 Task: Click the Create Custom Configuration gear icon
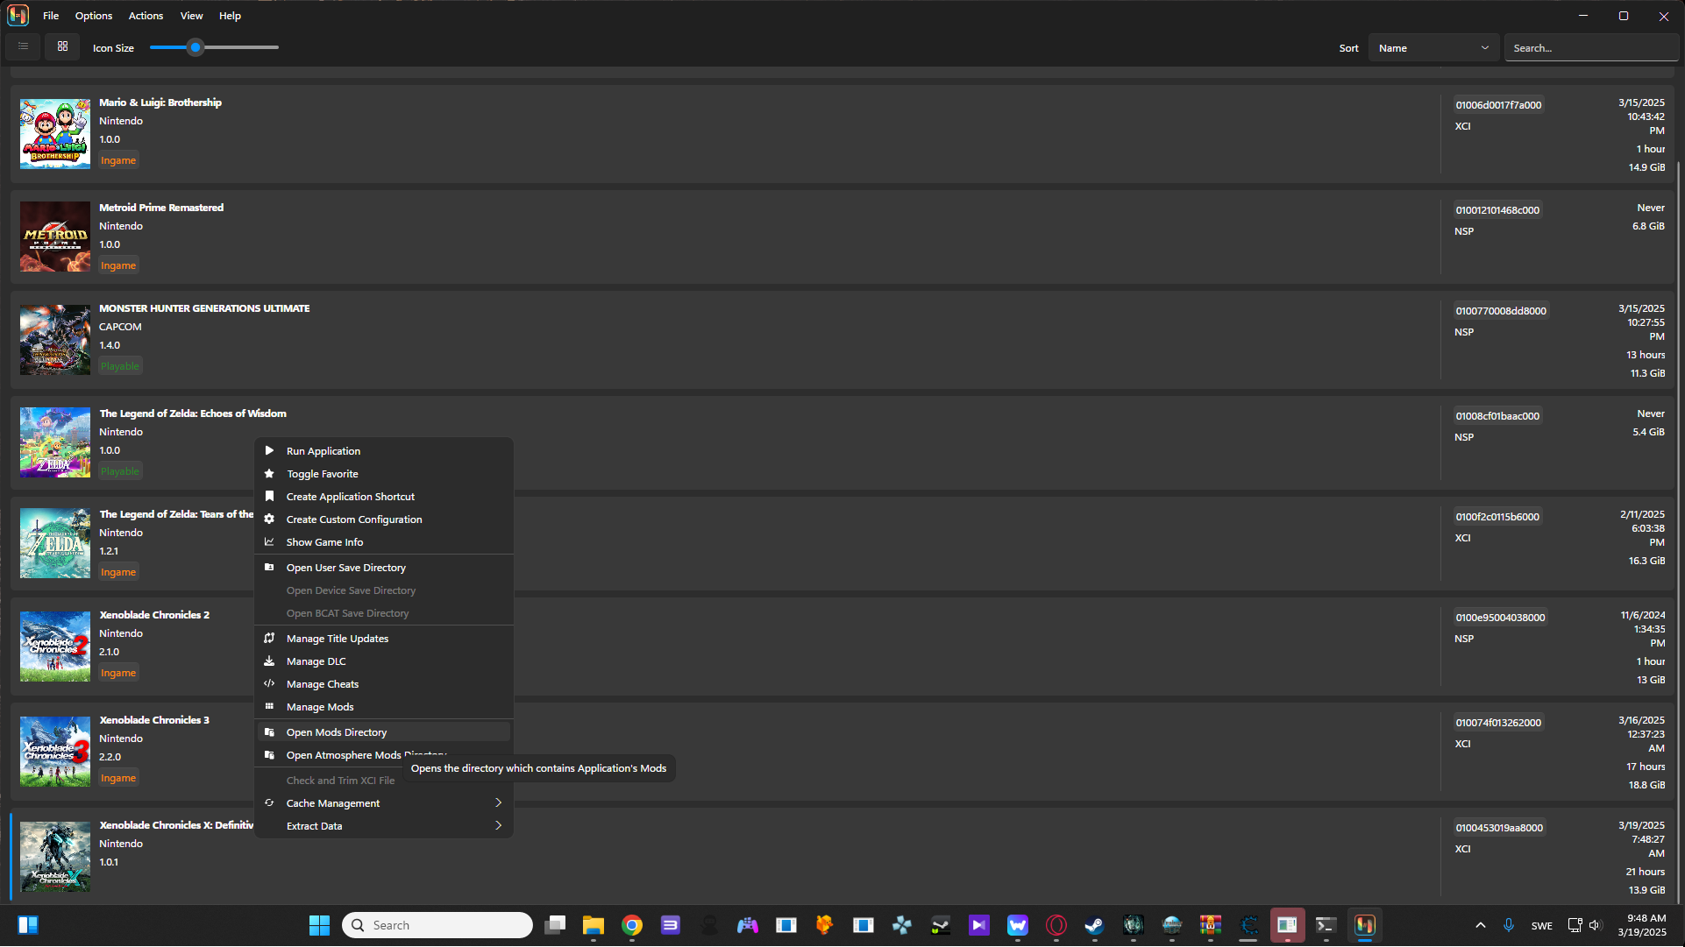pos(269,519)
